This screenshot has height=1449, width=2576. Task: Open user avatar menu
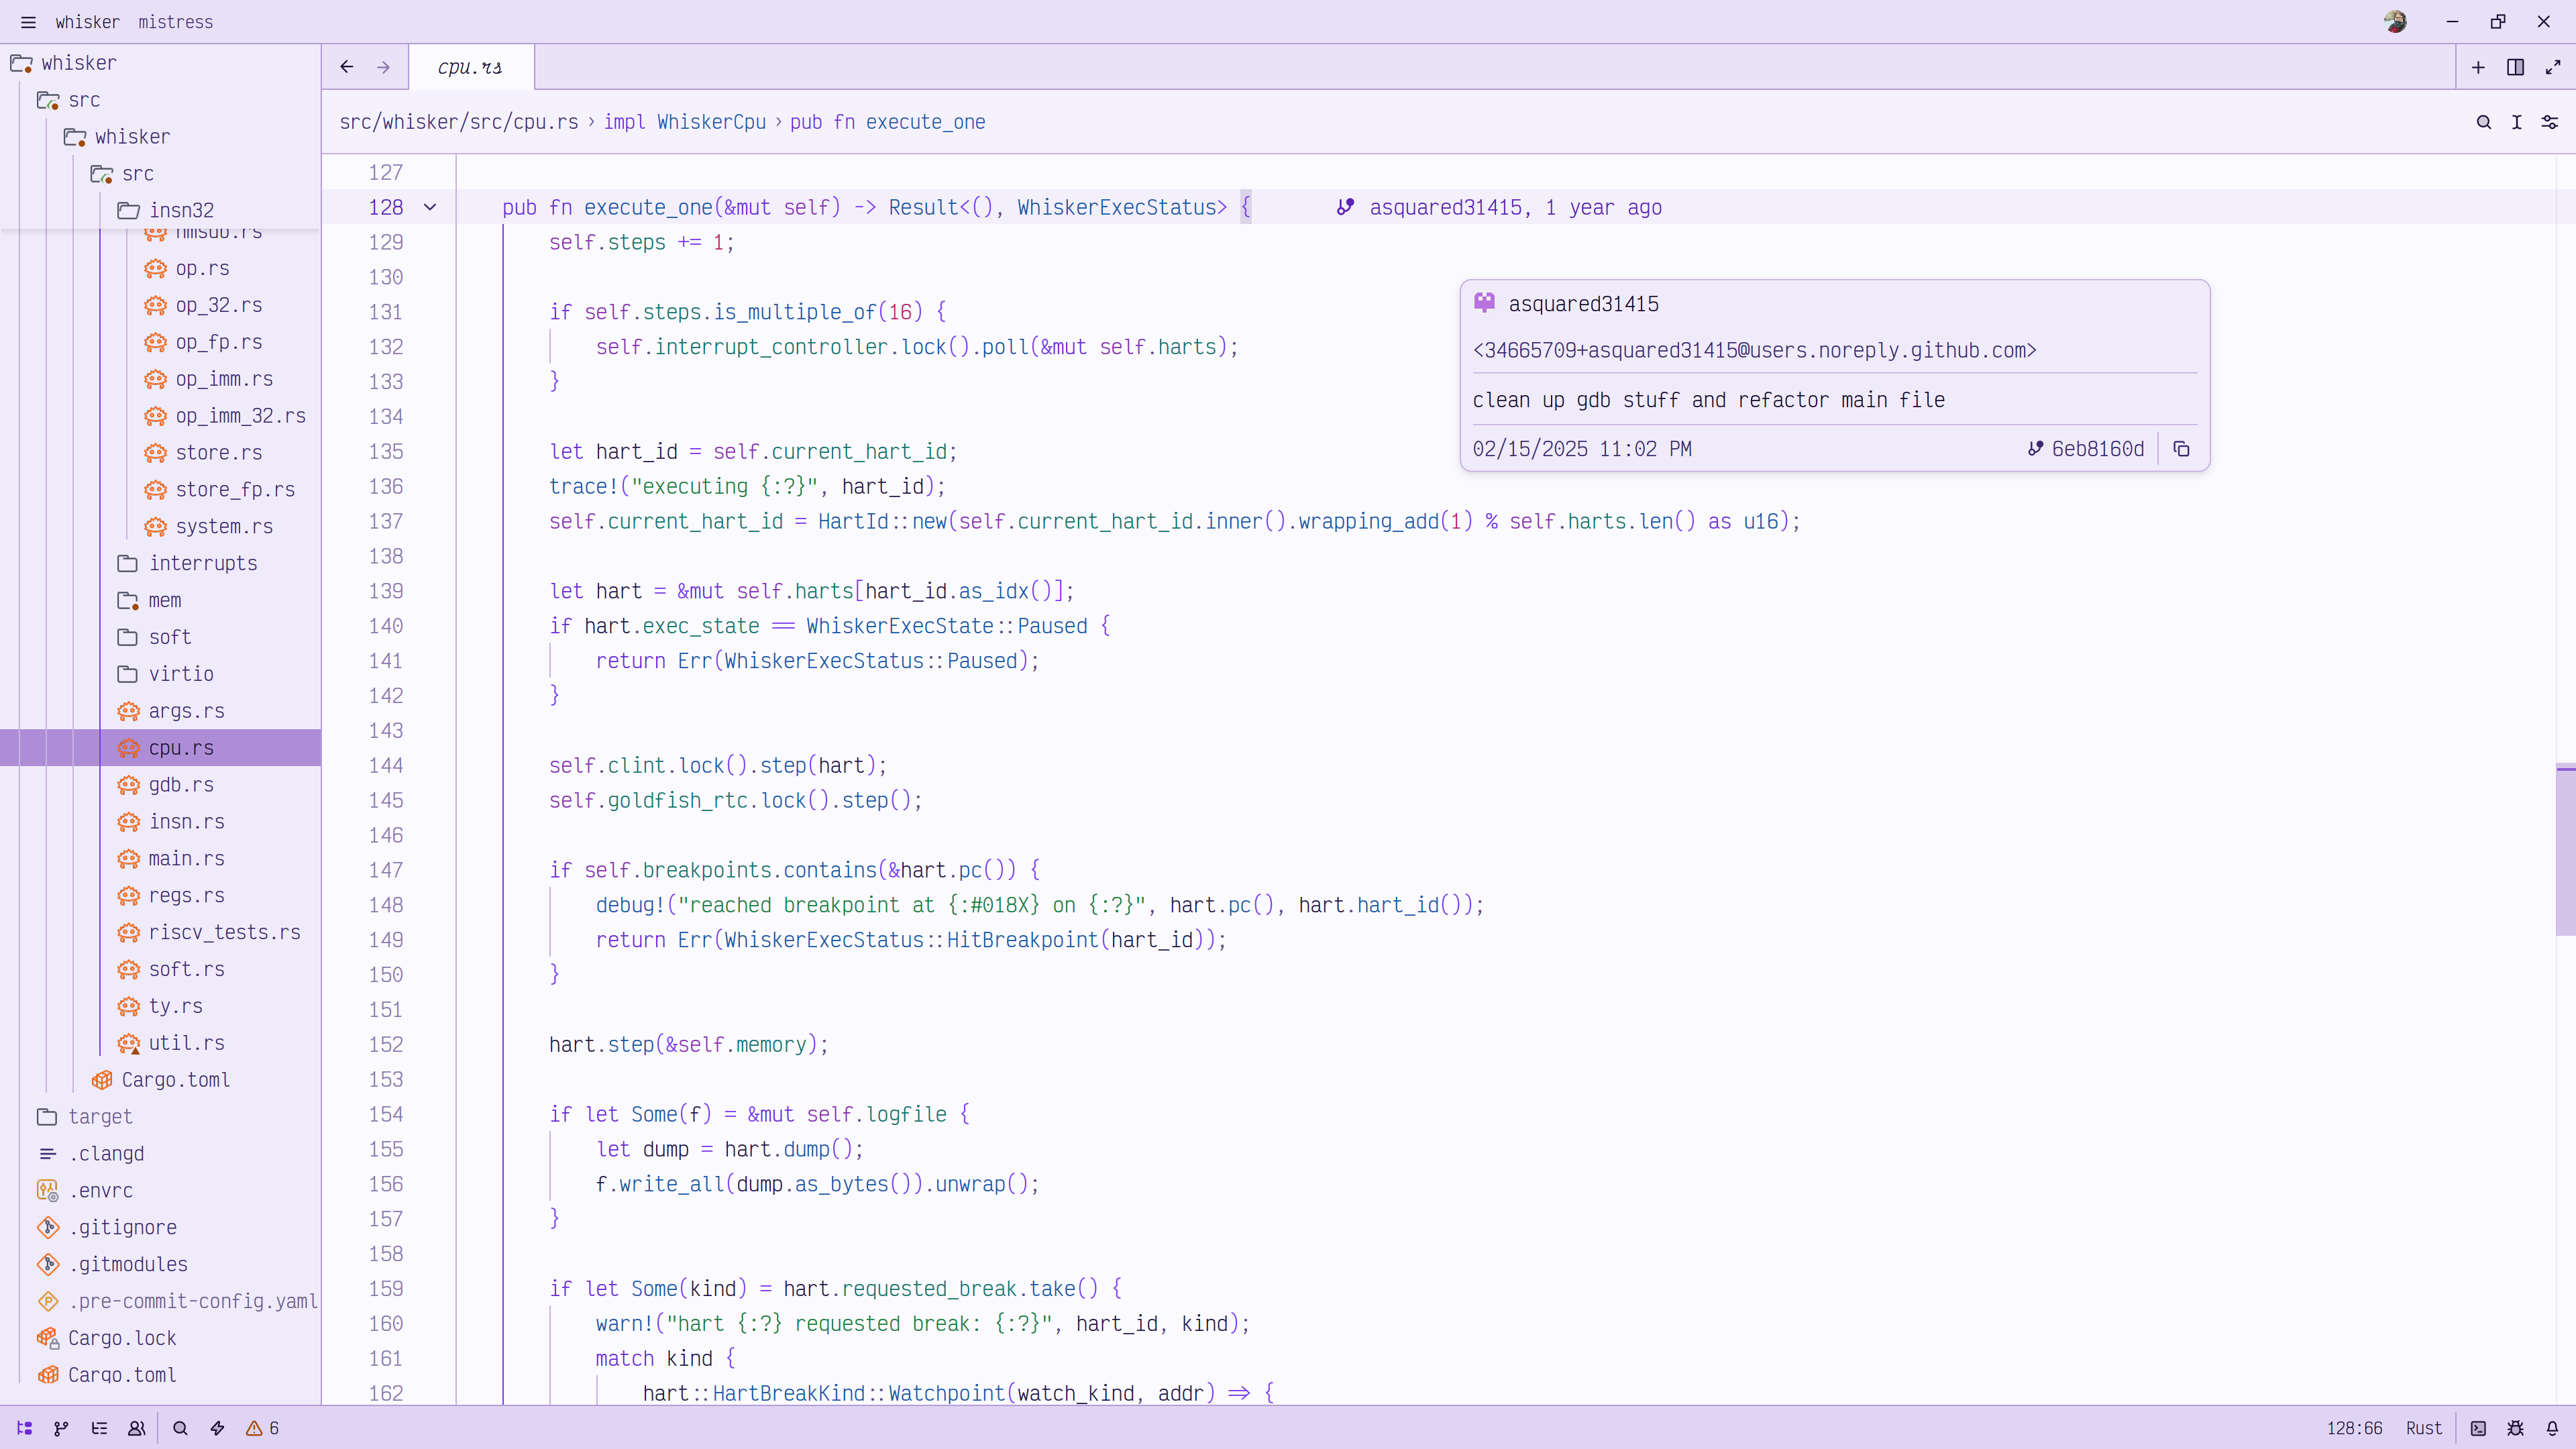coord(2395,22)
